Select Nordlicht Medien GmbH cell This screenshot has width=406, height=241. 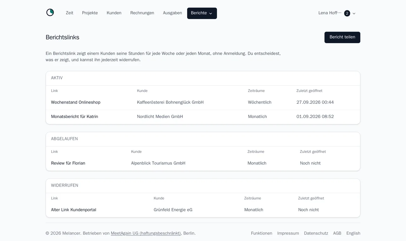(160, 117)
